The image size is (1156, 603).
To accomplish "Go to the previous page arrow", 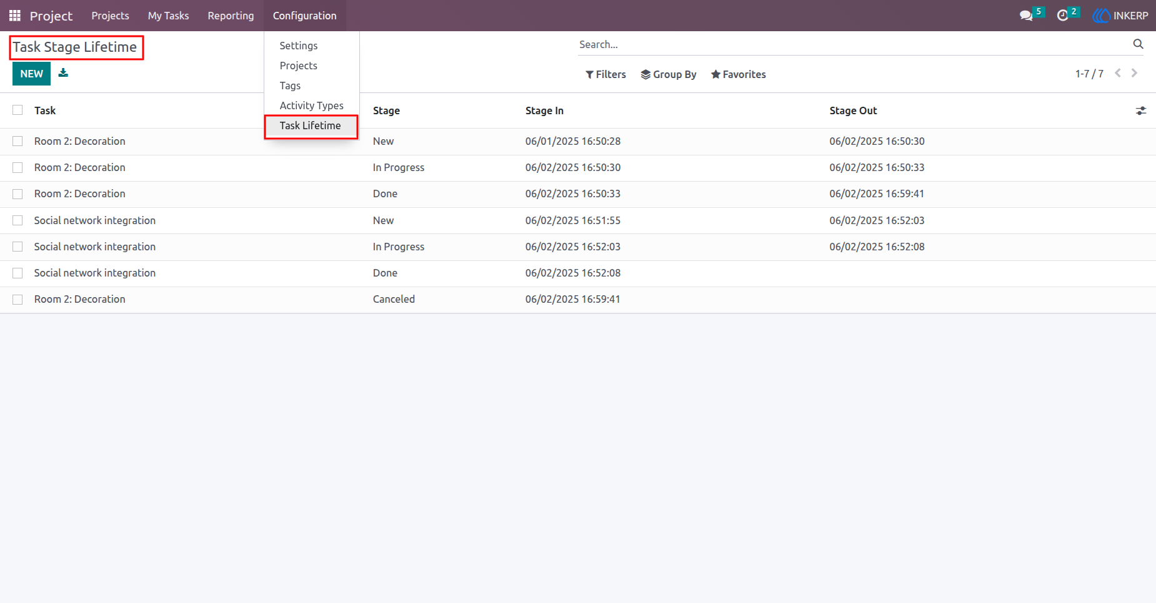I will (1118, 73).
